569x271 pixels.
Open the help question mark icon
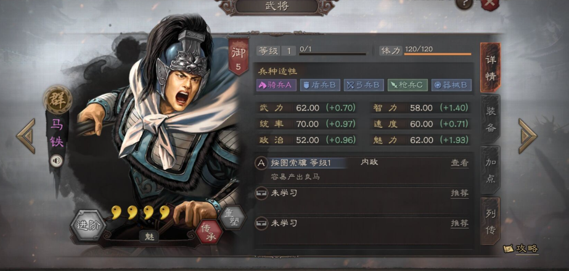464,3
